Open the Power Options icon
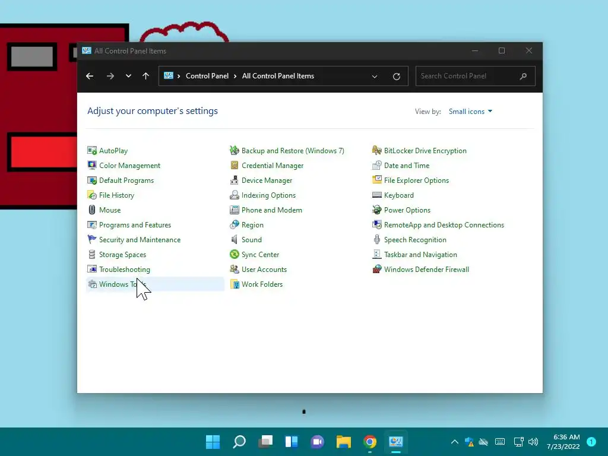This screenshot has height=456, width=608. click(x=377, y=210)
